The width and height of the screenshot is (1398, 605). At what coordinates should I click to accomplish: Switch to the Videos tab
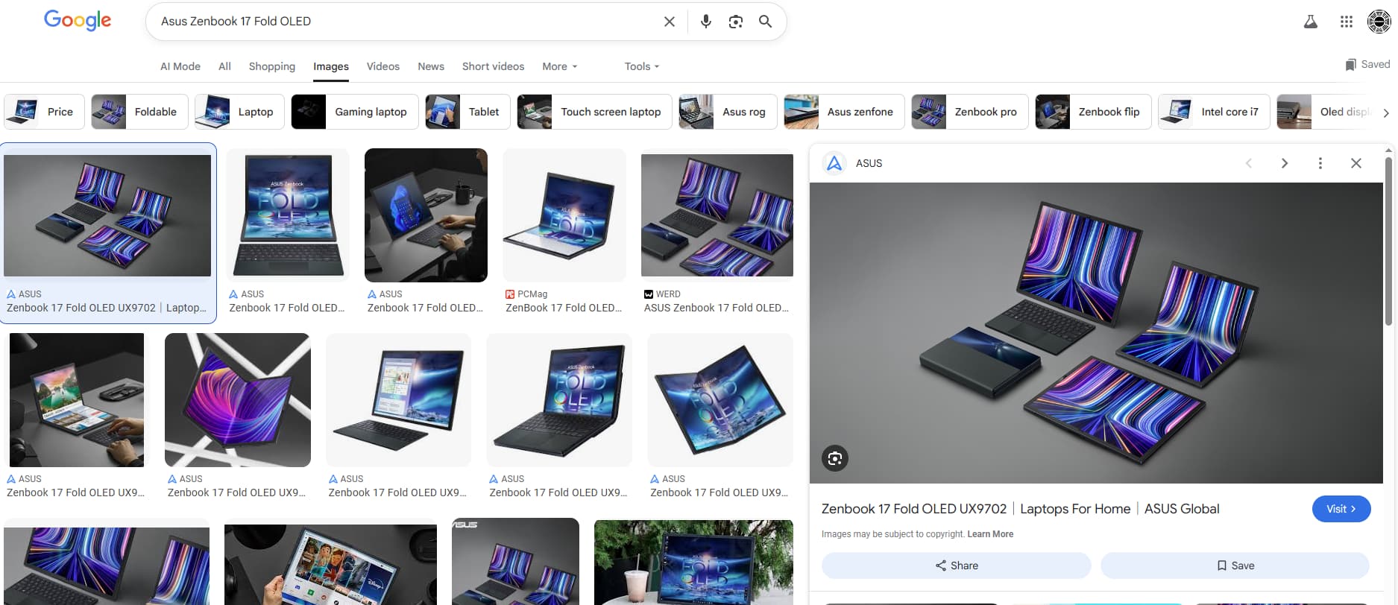pos(383,66)
